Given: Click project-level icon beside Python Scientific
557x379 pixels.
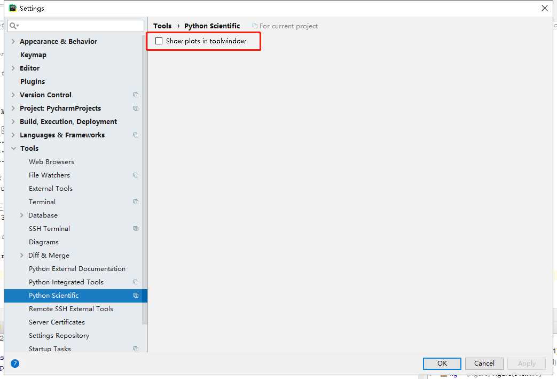Looking at the screenshot, I should (136, 296).
